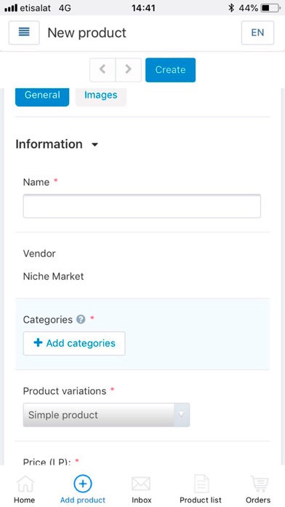Image resolution: width=285 pixels, height=507 pixels.
Task: Click the Add categories button
Action: point(74,343)
